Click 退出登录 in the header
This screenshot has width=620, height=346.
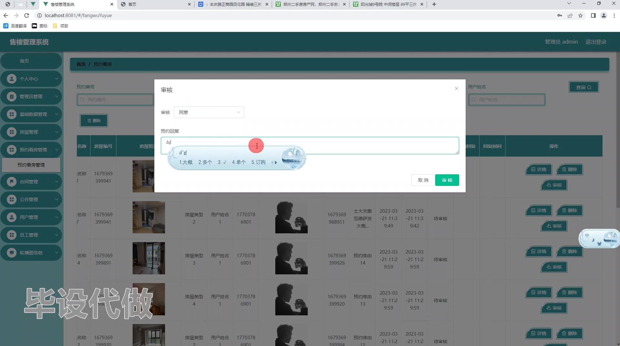click(x=596, y=42)
